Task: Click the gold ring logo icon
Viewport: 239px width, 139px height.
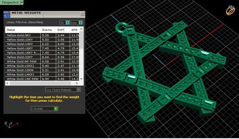Action: [x=230, y=10]
